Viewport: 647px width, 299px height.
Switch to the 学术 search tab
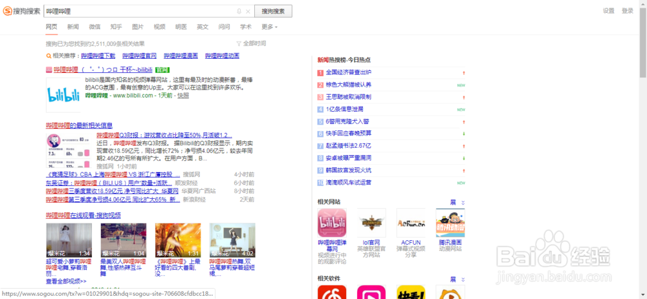pyautogui.click(x=245, y=26)
